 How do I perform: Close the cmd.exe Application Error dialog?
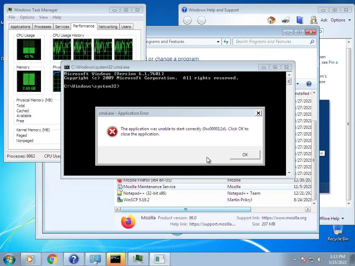[258, 113]
